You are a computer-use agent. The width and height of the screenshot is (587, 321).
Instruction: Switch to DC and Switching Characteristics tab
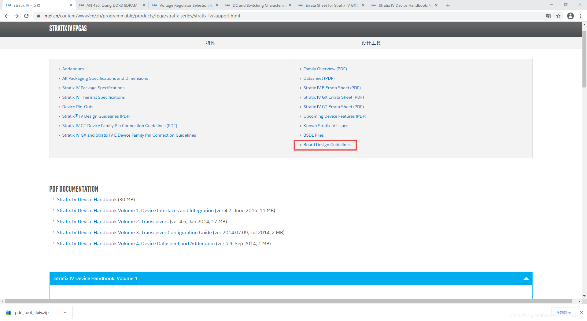[258, 5]
